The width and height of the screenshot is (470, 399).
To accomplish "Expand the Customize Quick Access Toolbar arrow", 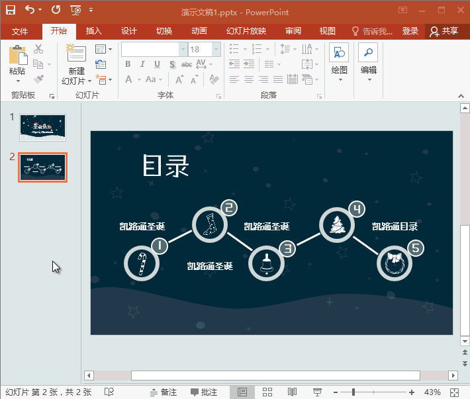I will (x=91, y=10).
